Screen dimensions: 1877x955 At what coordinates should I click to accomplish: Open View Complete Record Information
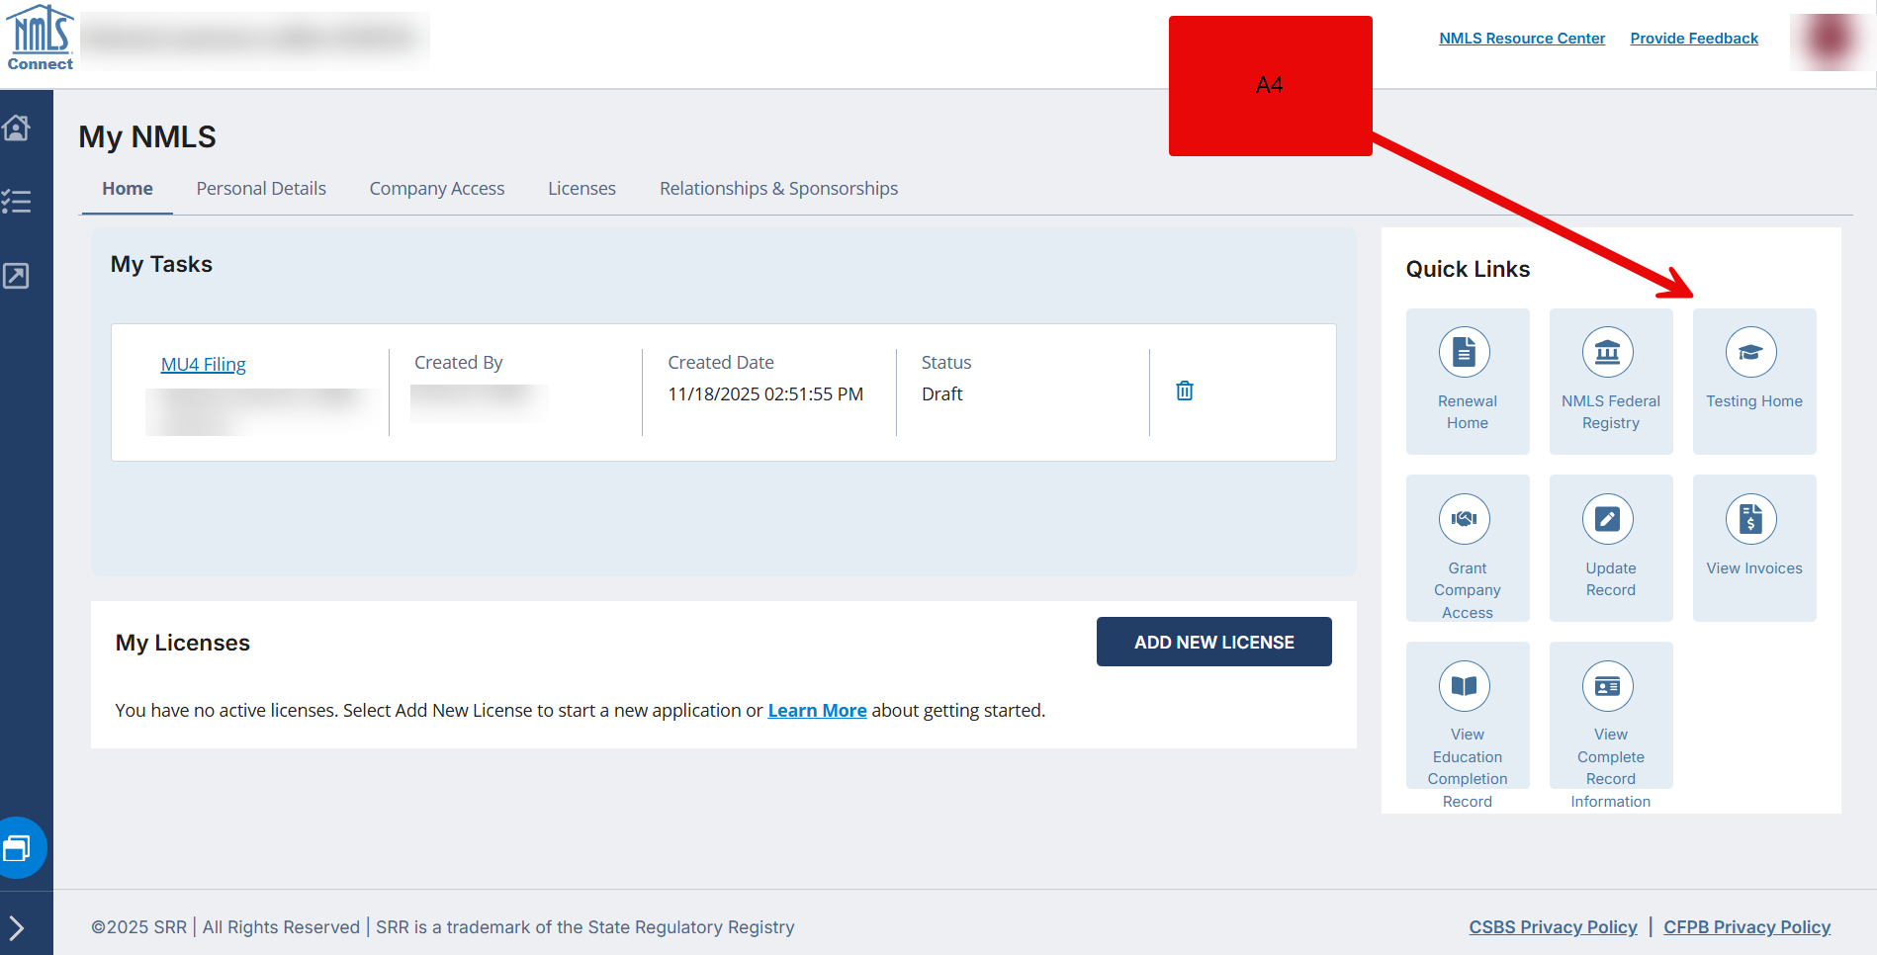(x=1610, y=715)
